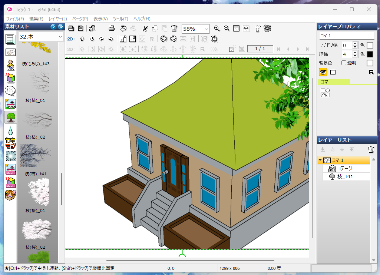The height and width of the screenshot is (275, 380).
Task: Click the scissors cut icon
Action: (145, 29)
